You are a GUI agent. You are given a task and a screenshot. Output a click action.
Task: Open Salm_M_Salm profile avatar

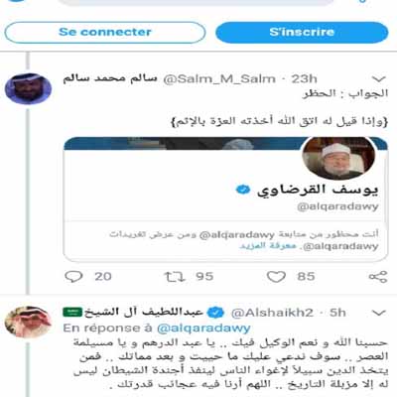point(28,88)
